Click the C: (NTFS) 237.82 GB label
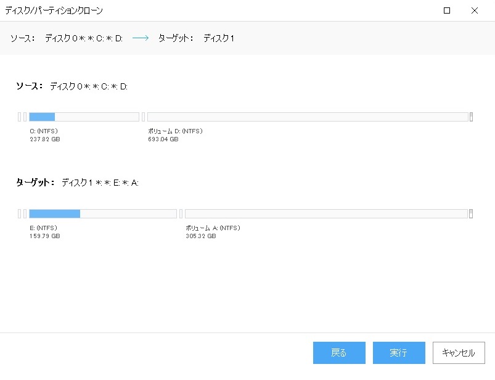Viewport: 495px width, 380px height. coord(44,135)
